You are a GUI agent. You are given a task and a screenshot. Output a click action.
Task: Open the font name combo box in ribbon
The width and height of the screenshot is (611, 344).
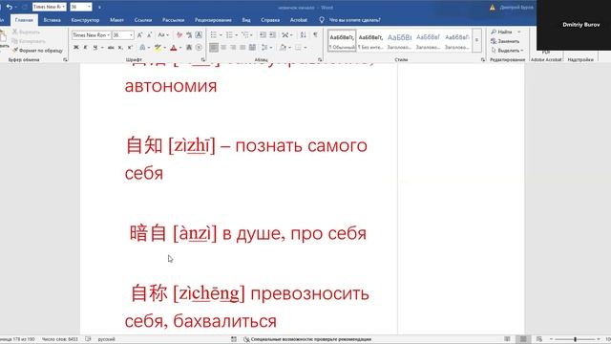click(x=92, y=35)
